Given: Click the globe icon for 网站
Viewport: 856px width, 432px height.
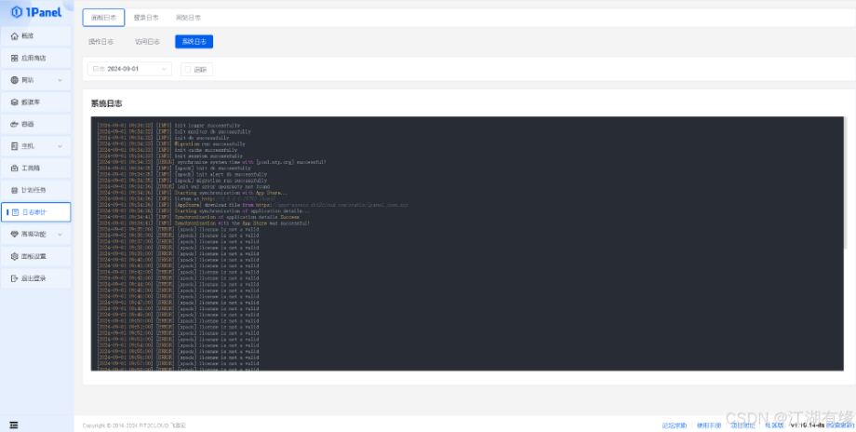Looking at the screenshot, I should click(15, 80).
